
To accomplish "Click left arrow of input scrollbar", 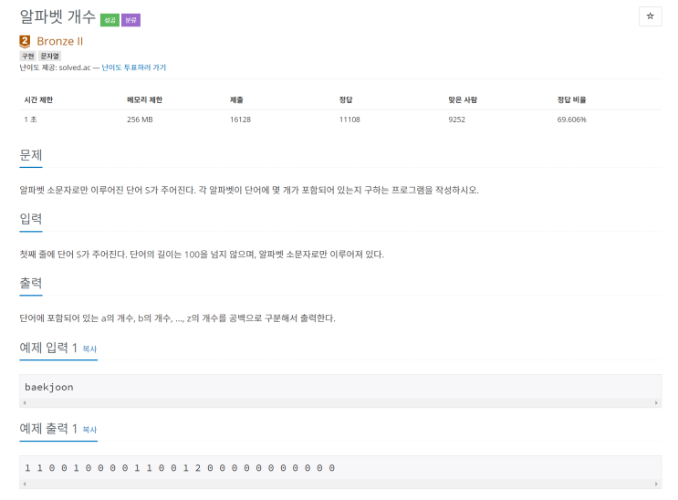I will (25, 402).
